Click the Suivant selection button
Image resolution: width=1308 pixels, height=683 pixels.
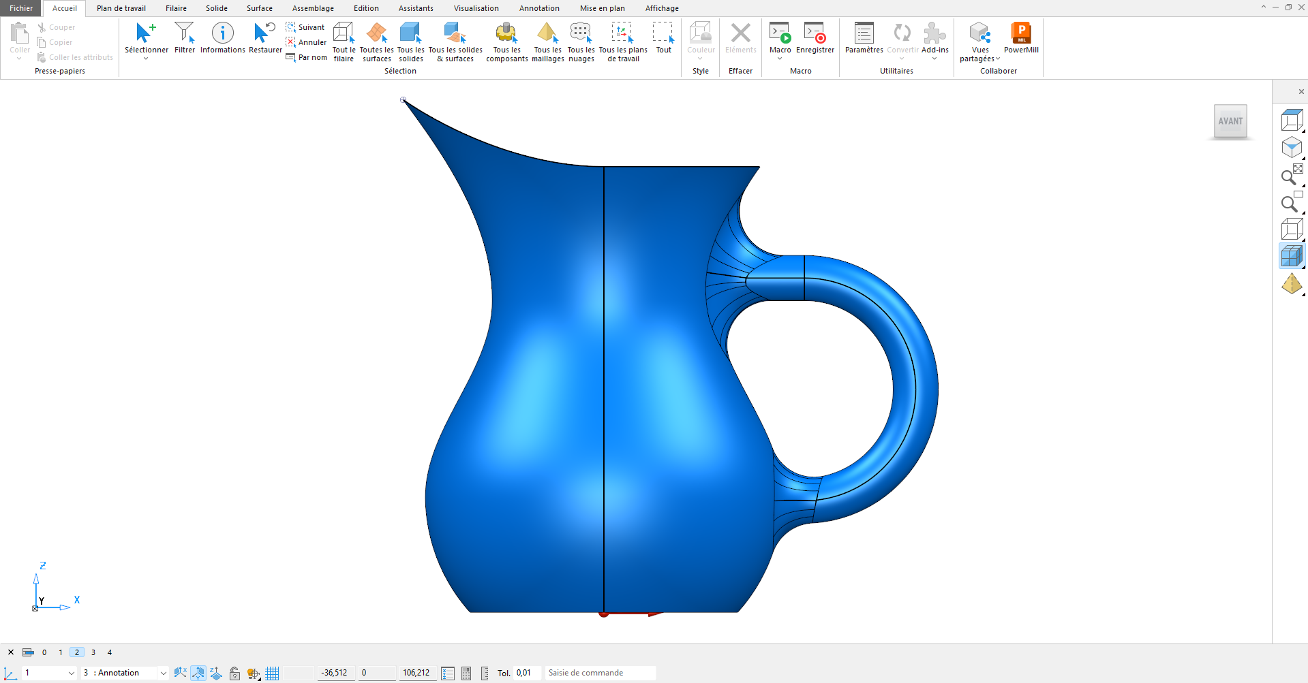(305, 27)
